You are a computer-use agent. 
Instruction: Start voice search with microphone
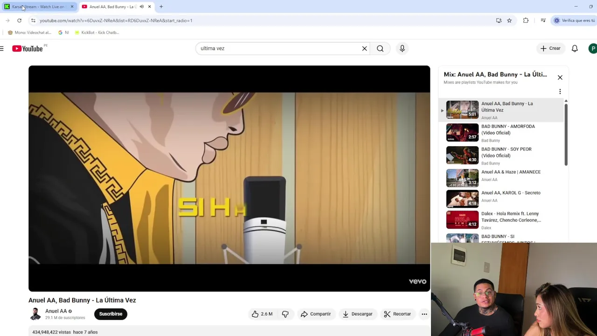pos(402,49)
